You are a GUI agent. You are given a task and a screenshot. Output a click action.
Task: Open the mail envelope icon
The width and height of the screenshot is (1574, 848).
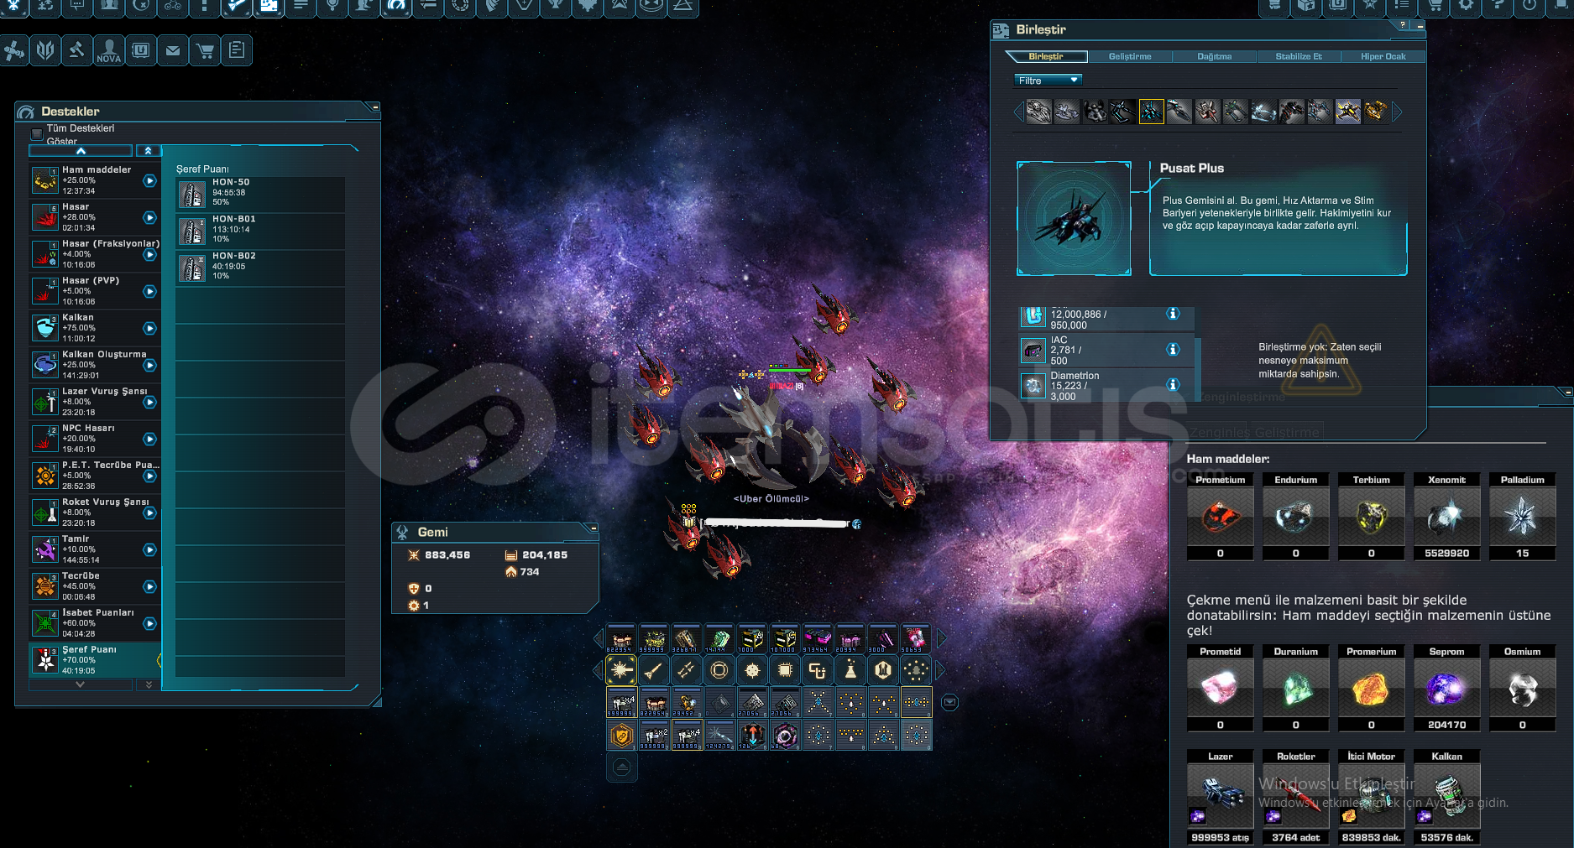pyautogui.click(x=173, y=51)
